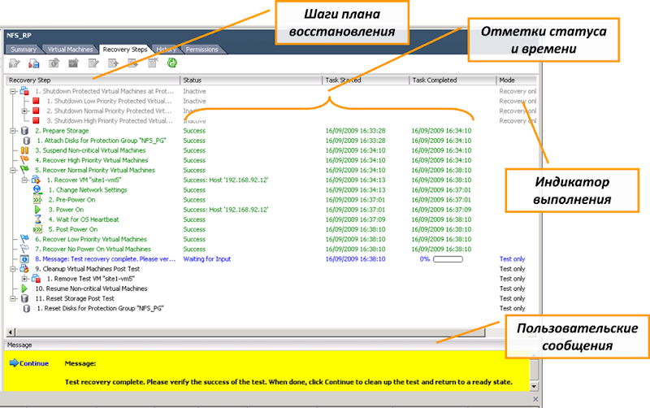Close the message panel with X button
This screenshot has width=650, height=408.
(535, 399)
